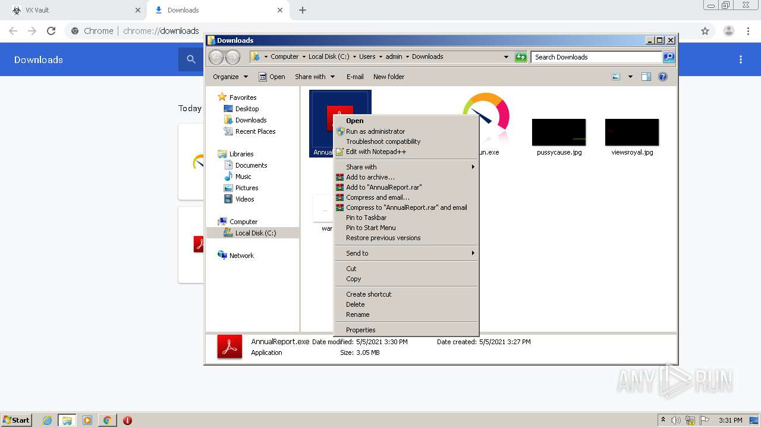
Task: Click the Explorer Forward button
Action: [x=233, y=57]
